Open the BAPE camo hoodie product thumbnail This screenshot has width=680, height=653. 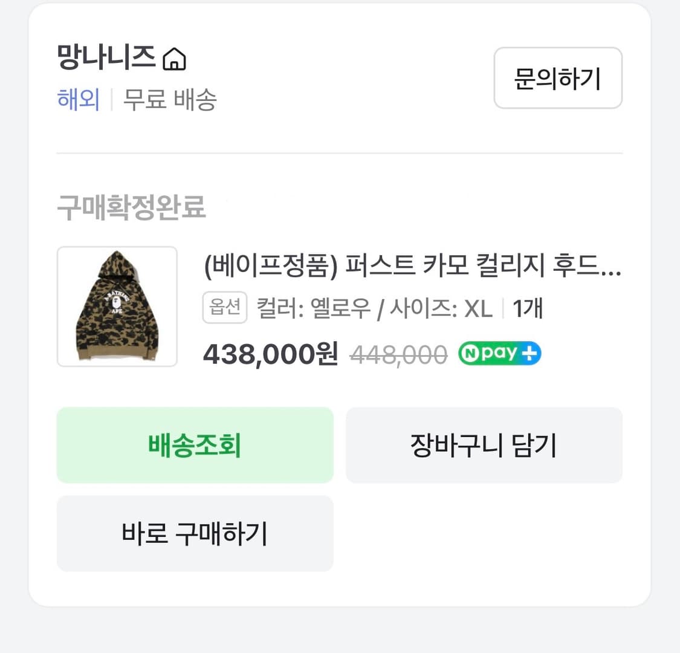pyautogui.click(x=117, y=307)
